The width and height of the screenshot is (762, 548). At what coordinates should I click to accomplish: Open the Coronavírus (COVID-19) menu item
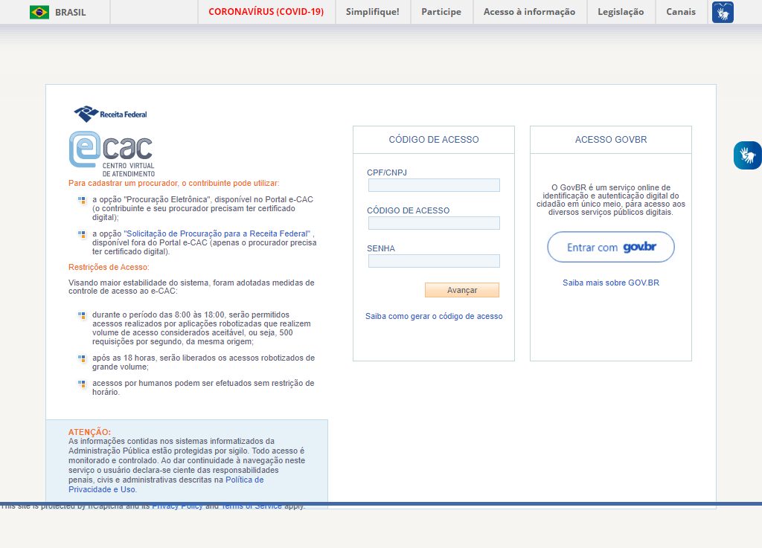point(266,12)
